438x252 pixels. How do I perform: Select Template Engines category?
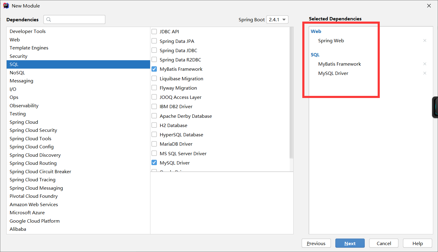click(x=78, y=48)
